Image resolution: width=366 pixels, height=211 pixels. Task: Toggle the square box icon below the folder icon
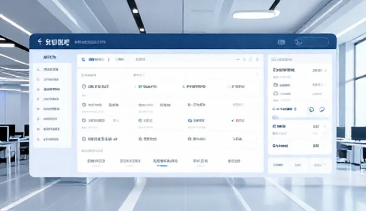[x=276, y=93]
